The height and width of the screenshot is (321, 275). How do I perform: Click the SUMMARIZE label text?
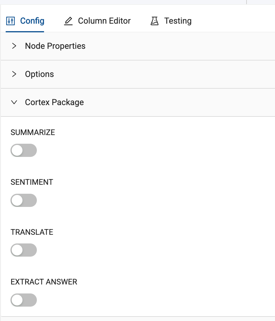(33, 132)
